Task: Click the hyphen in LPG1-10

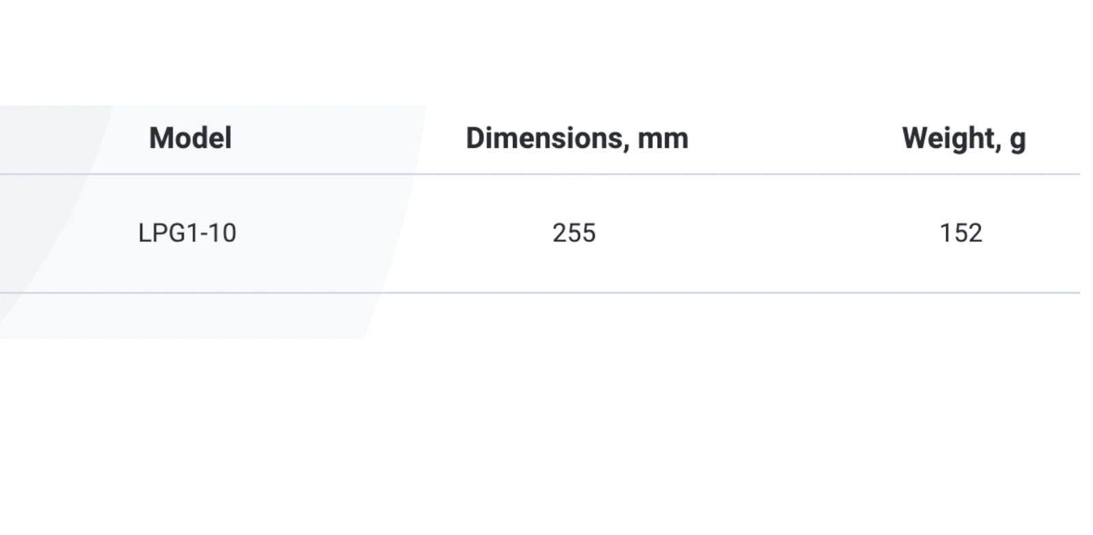Action: [203, 234]
